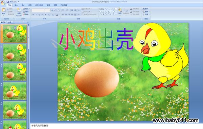Switch to the Outline pane tab
This screenshot has height=129, width=203.
click(9, 22)
